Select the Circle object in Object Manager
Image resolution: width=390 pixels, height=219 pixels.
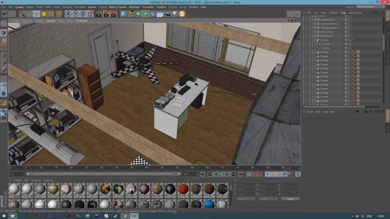pos(326,44)
